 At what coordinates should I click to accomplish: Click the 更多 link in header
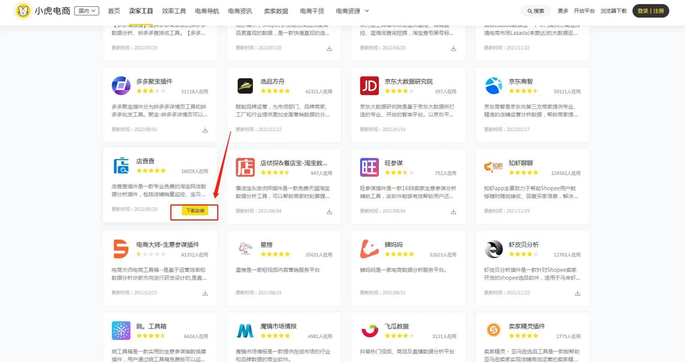563,11
